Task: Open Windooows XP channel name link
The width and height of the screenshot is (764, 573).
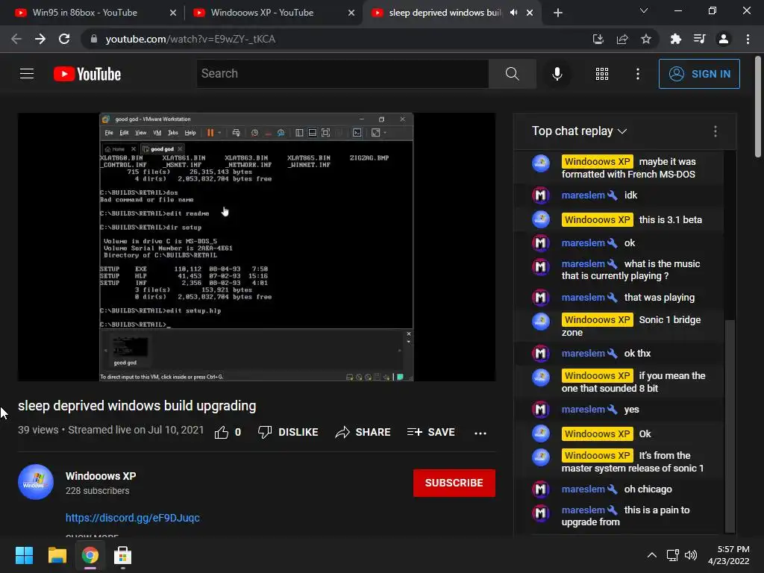Action: tap(101, 476)
